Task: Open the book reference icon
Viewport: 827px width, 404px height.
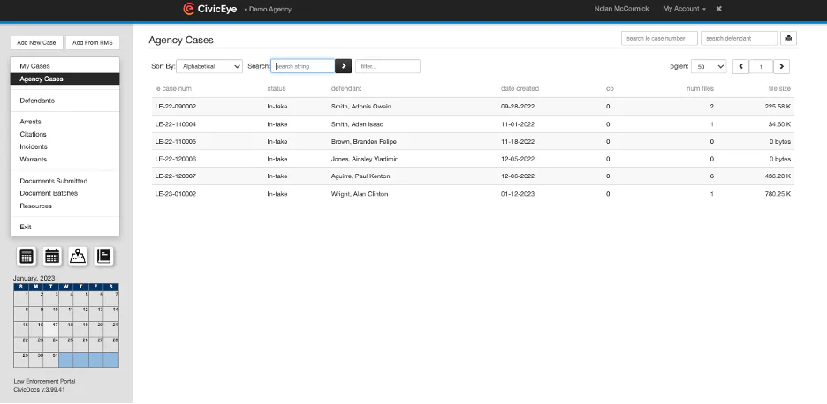Action: [x=104, y=256]
